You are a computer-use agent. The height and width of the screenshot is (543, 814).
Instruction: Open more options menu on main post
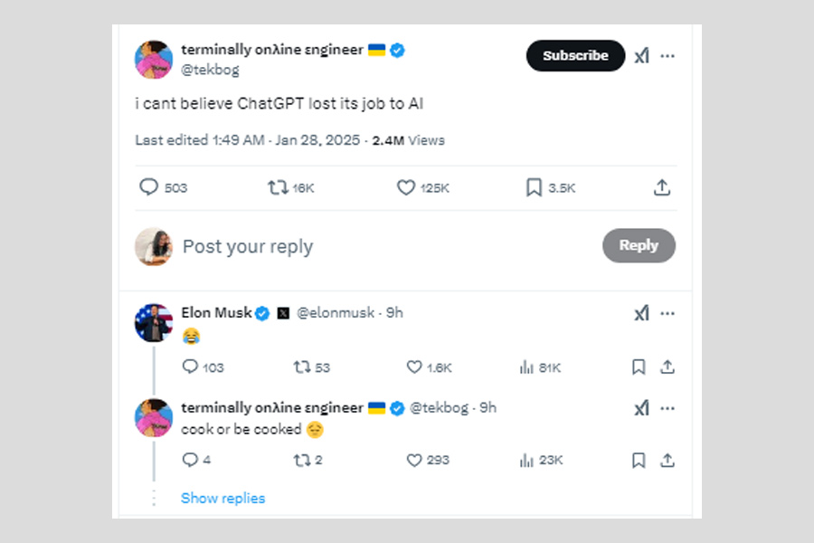point(667,56)
